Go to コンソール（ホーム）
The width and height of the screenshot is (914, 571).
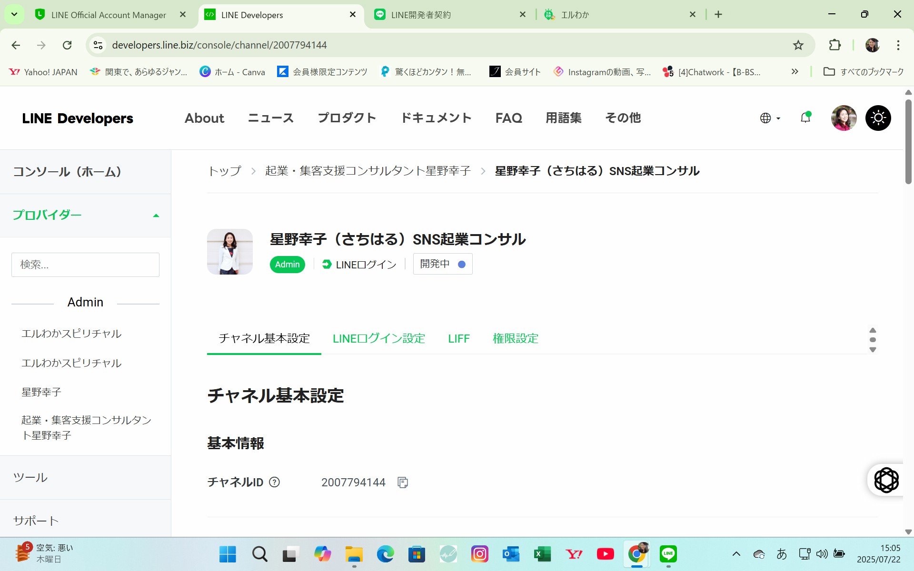coord(67,172)
